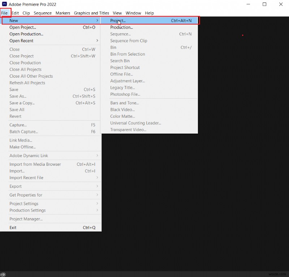
Task: Maximize the Premiere Pro window
Action: click(x=264, y=4)
